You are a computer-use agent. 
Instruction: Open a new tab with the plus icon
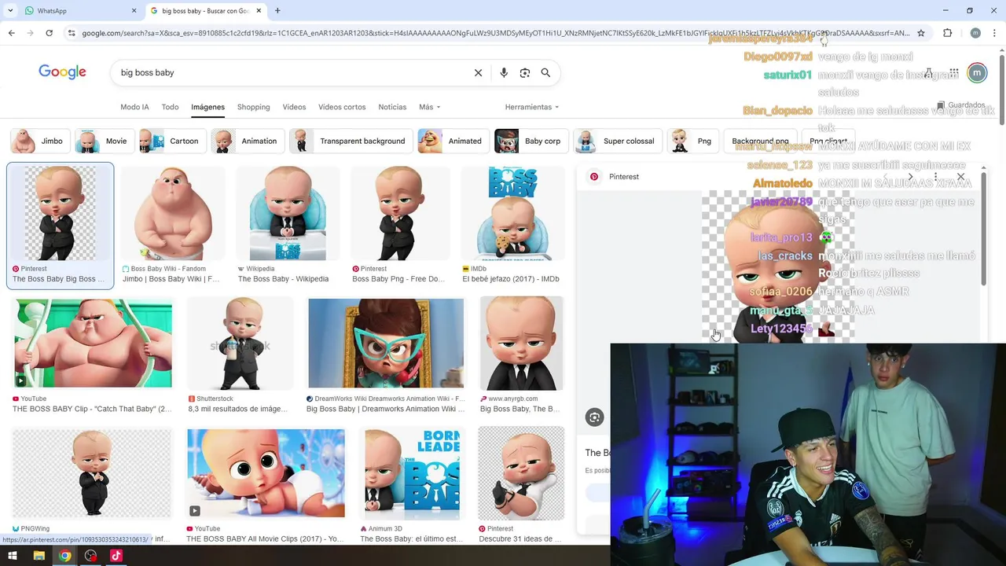(277, 10)
